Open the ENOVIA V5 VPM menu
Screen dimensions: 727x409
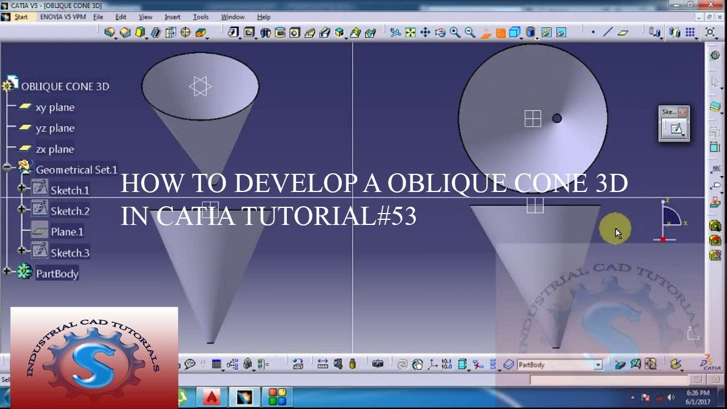(x=63, y=17)
